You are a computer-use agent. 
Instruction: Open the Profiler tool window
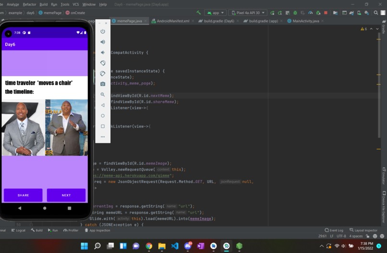pyautogui.click(x=71, y=230)
